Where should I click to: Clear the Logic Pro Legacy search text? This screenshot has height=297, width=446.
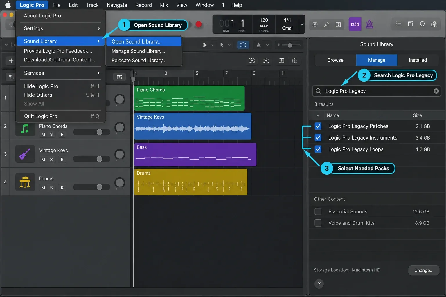(436, 91)
